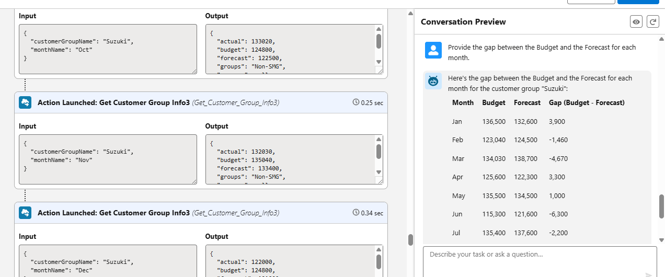Viewport: 665px width, 277px height.
Task: Click the refresh conversation icon button
Action: (x=653, y=22)
